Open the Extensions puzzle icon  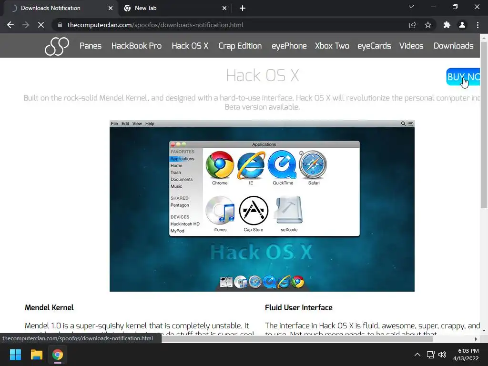pos(447,25)
